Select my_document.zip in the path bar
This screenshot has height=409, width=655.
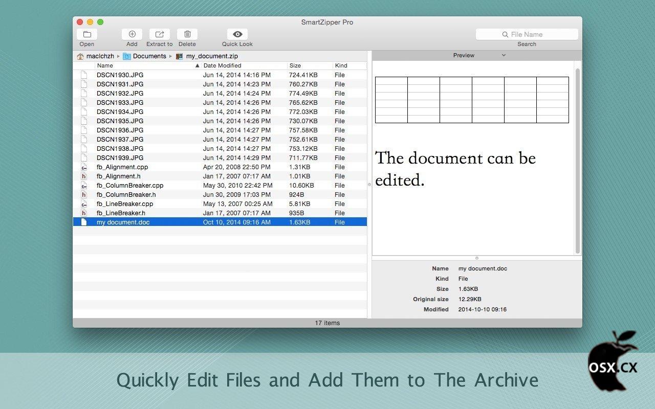(x=207, y=56)
